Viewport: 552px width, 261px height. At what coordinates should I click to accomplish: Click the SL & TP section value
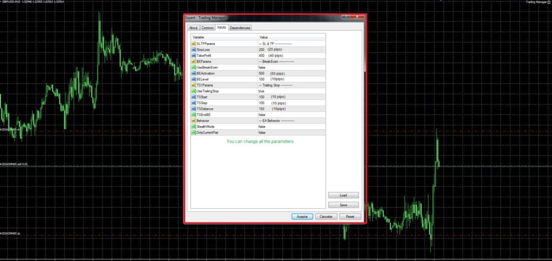(275, 44)
